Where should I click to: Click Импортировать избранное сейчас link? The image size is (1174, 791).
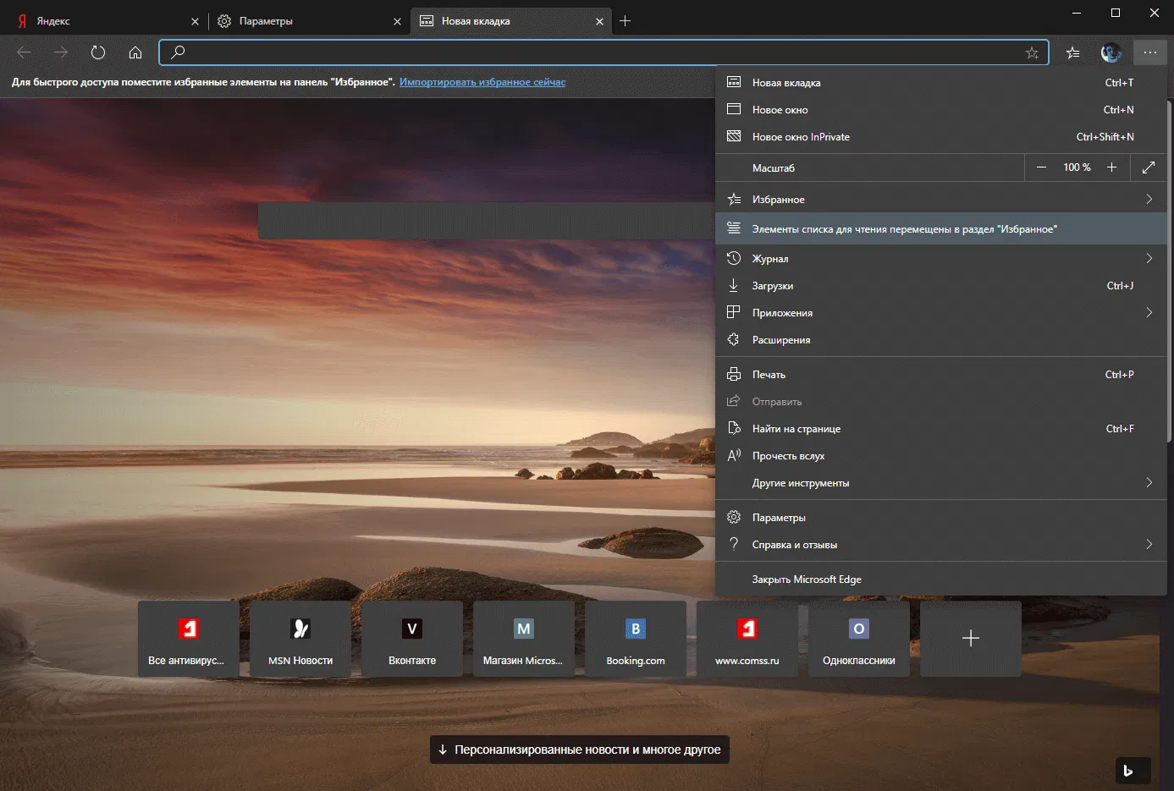(x=482, y=82)
